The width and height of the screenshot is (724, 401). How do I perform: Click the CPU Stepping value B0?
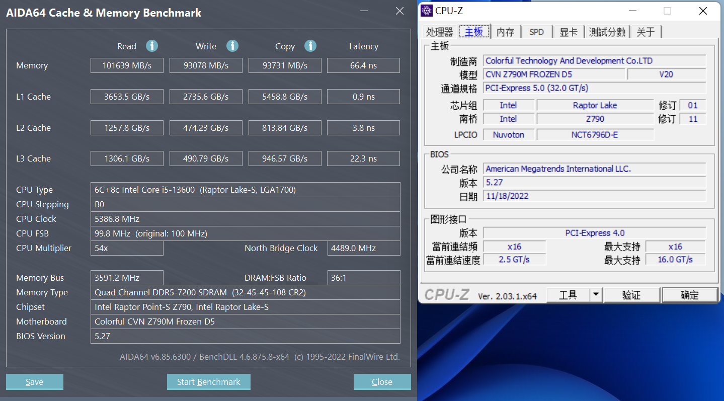(246, 204)
